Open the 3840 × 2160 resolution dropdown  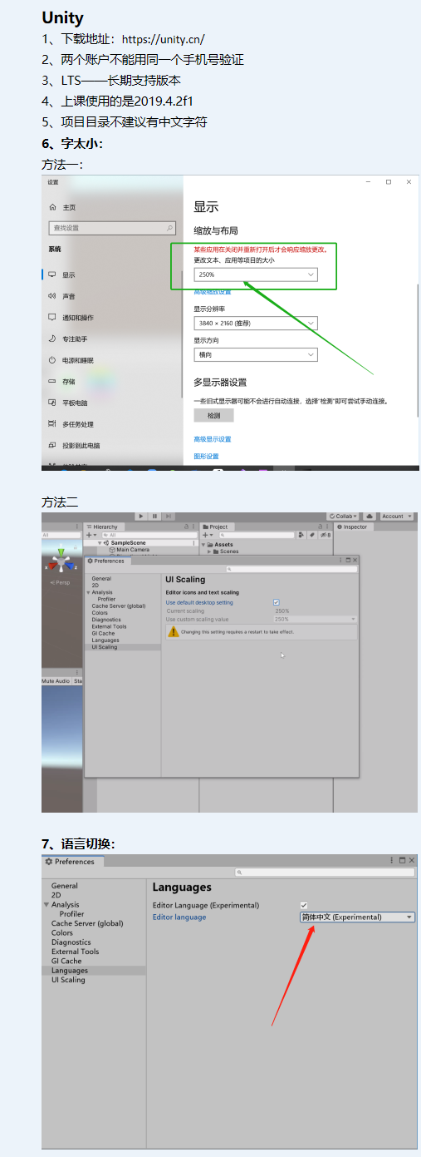(x=256, y=323)
